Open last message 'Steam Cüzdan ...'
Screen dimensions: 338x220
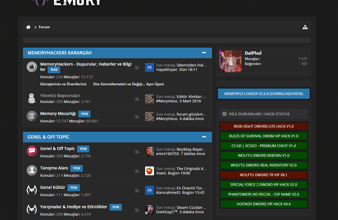coord(191,208)
